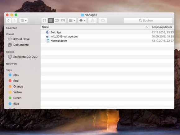
Task: Click in the Suchen search field
Action: click(x=148, y=20)
